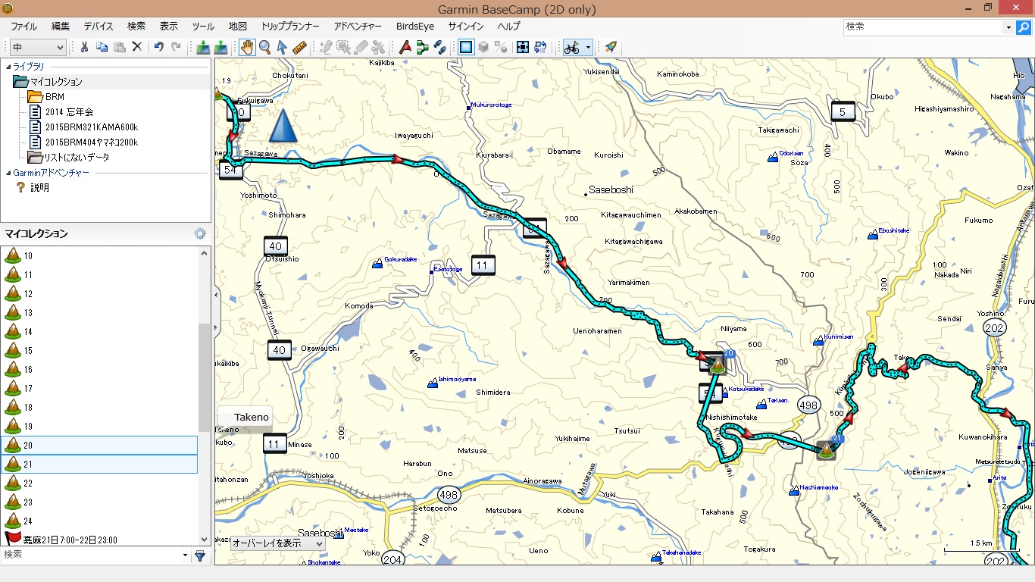Activate the Pan hand tool
The image size is (1035, 582).
[x=248, y=47]
